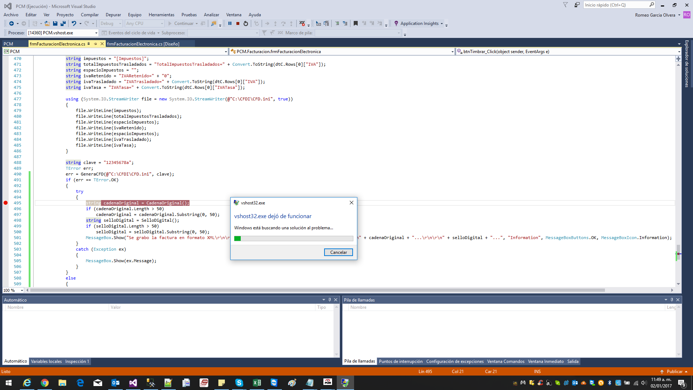Click the Save All icon
Viewport: 693px width, 390px height.
[63, 23]
